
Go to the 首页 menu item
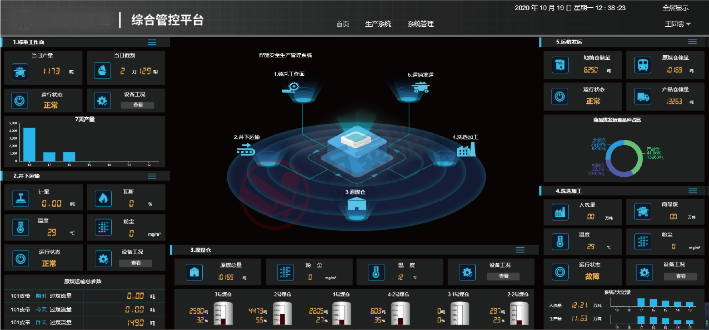(x=342, y=24)
